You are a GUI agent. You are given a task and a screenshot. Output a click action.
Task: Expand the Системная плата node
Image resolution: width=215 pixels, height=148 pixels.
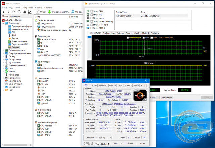click(3, 50)
